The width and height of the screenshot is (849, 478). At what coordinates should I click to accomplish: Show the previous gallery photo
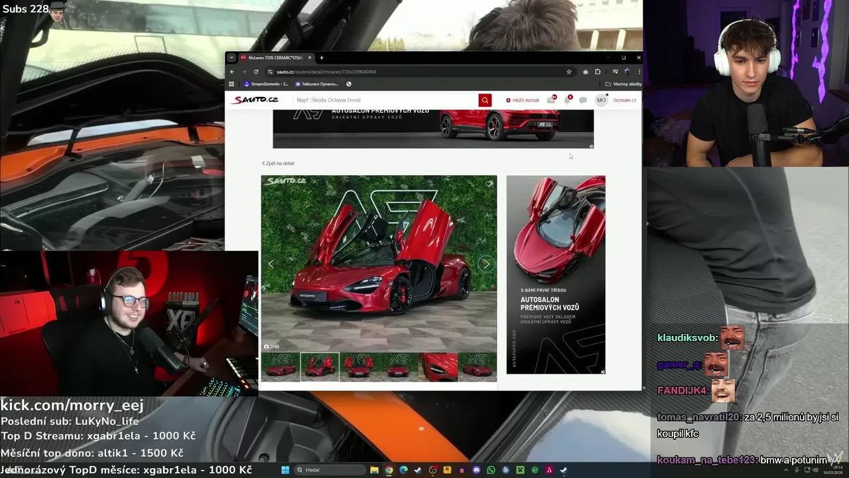pyautogui.click(x=271, y=264)
